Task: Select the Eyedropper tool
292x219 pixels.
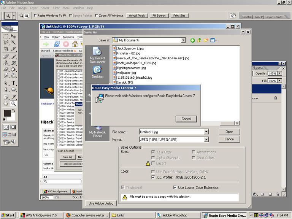Action: [13, 97]
